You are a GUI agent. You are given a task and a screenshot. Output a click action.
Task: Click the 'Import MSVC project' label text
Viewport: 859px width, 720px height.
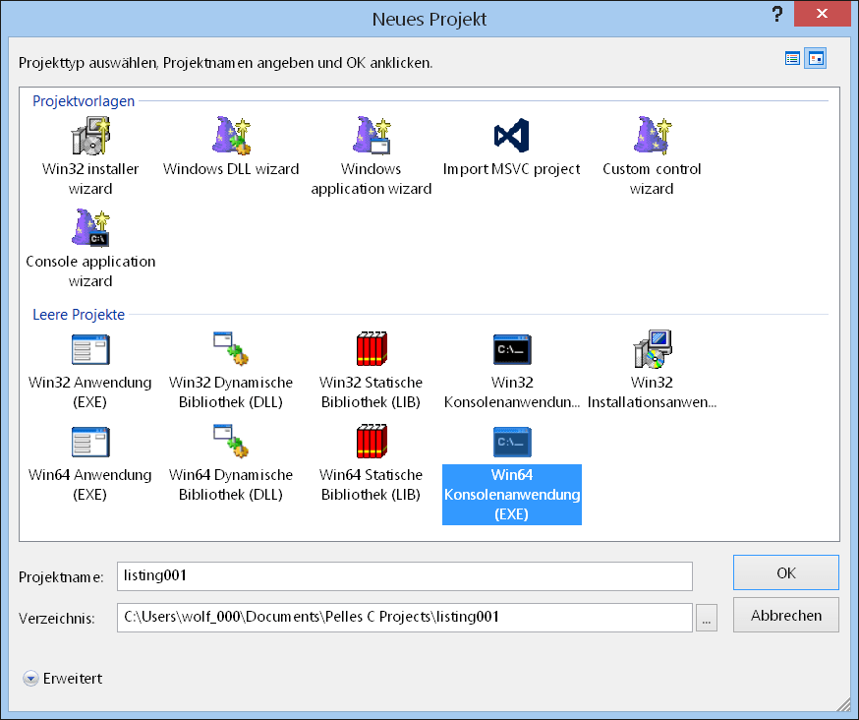(512, 169)
